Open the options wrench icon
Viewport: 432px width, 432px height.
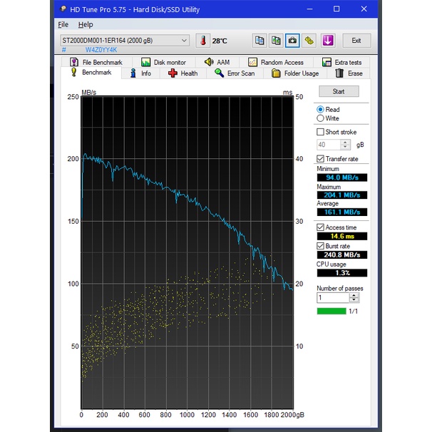pos(309,41)
